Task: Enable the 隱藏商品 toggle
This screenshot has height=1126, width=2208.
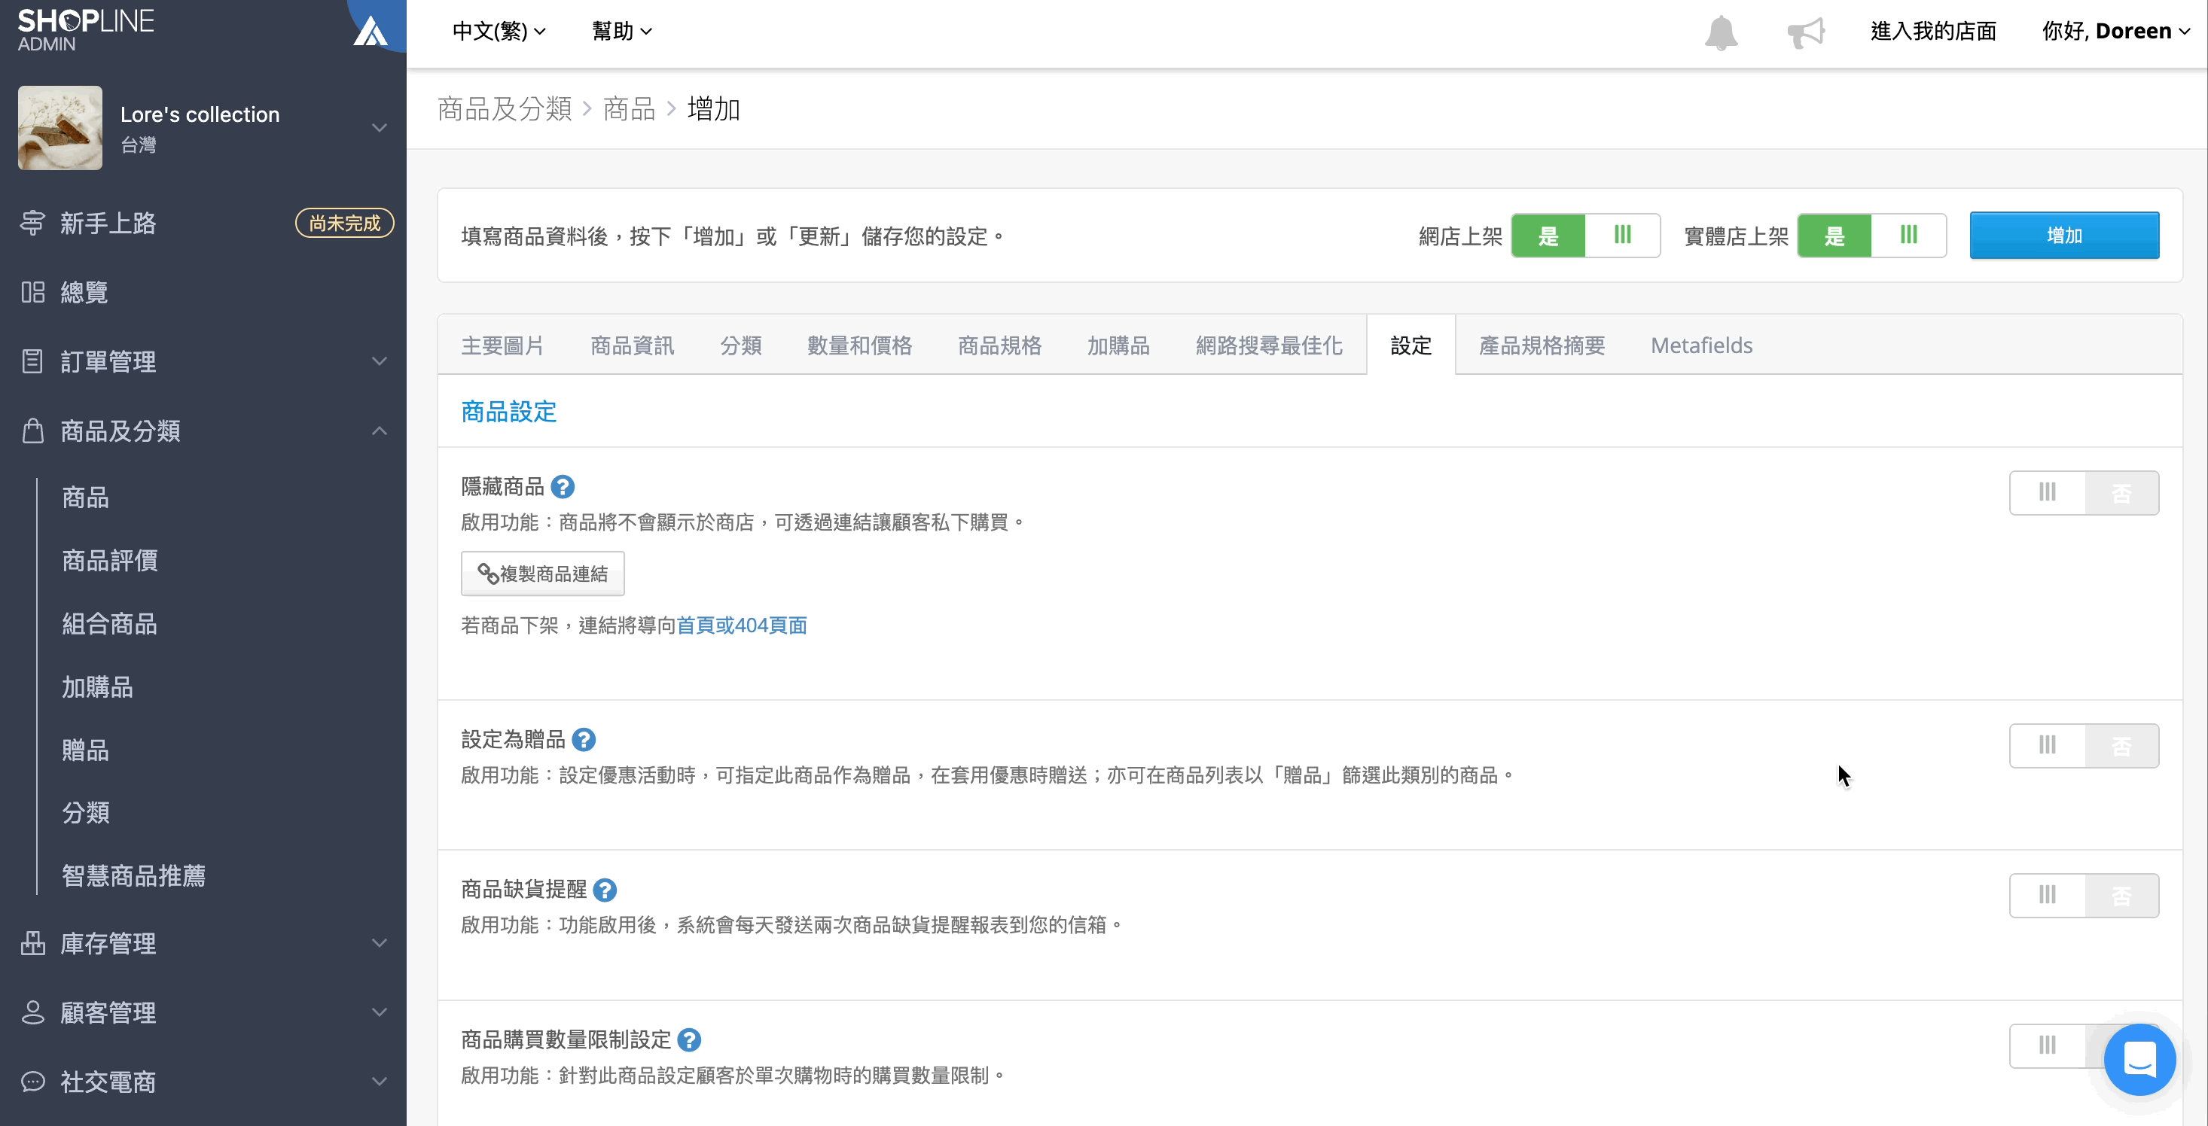Action: (2084, 493)
